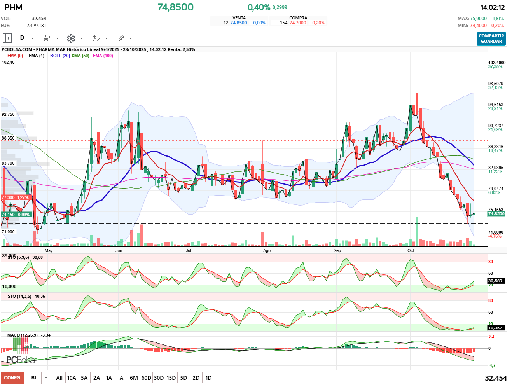Viewport: 512px width, 386px height.
Task: Click the 77,300 red price level marker
Action: [x=15, y=197]
